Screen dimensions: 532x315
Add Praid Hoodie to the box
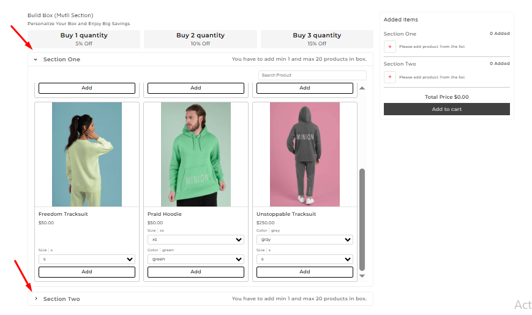[x=196, y=272]
